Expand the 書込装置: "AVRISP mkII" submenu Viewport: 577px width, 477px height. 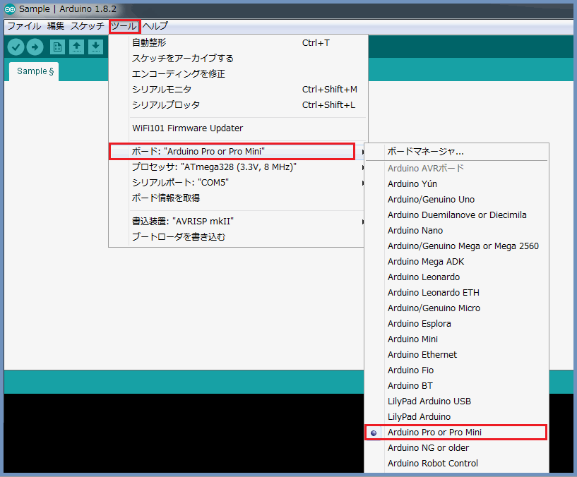(x=238, y=222)
